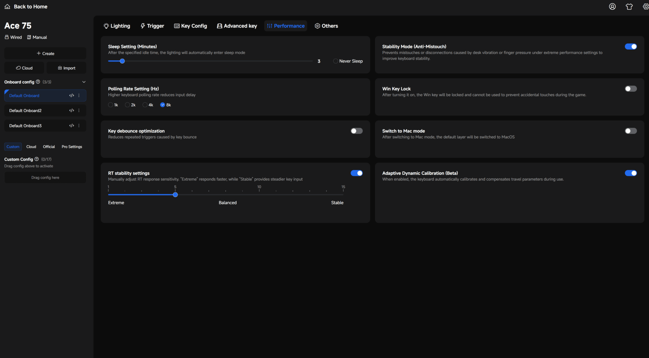Screen dimensions: 649x358
Task: Open the Others tab
Action: 326,26
